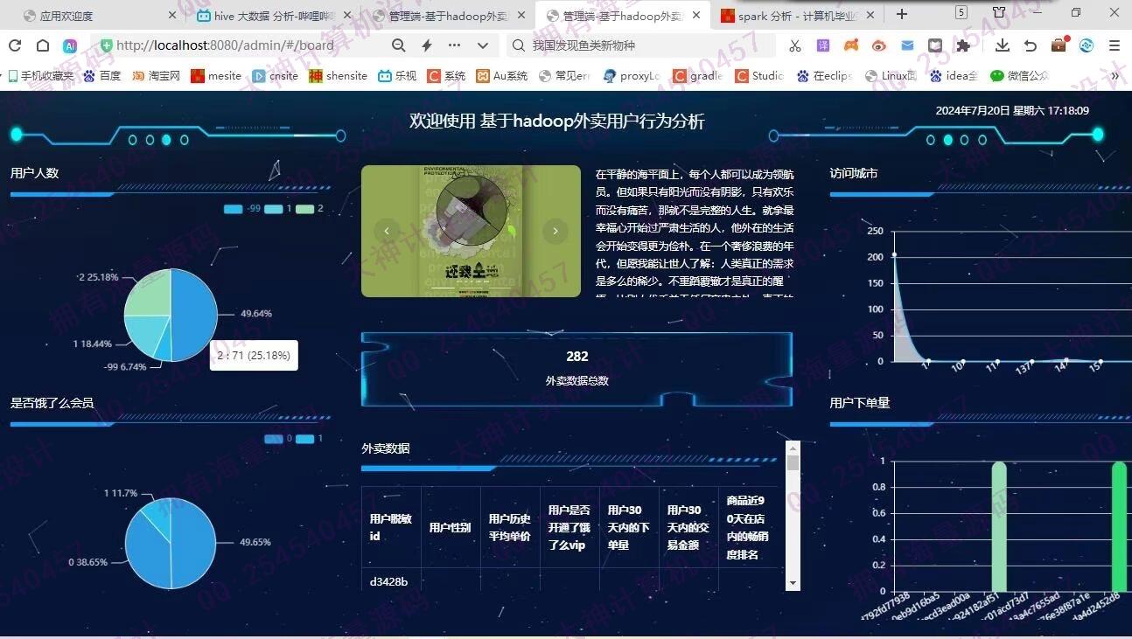Click the light green bar in 用户下单量 chart
Image resolution: width=1132 pixels, height=639 pixels.
999,526
